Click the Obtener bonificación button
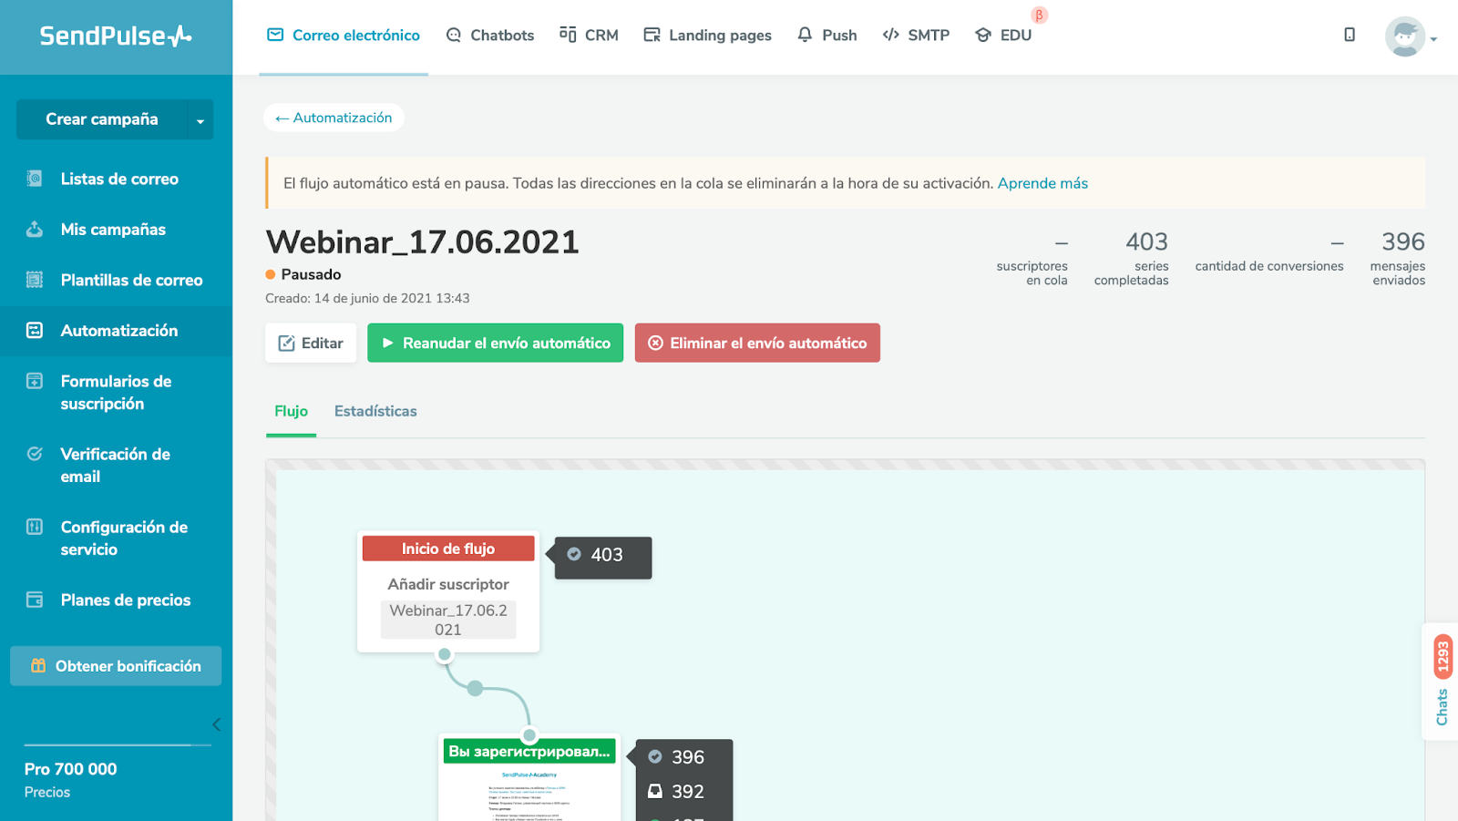The width and height of the screenshot is (1458, 821). pyautogui.click(x=116, y=666)
